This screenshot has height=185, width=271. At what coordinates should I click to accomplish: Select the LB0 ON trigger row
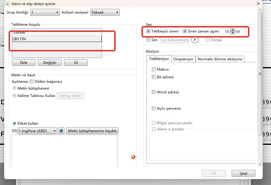[57, 39]
